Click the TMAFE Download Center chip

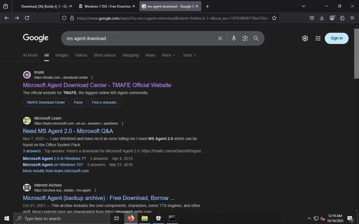tap(46, 102)
